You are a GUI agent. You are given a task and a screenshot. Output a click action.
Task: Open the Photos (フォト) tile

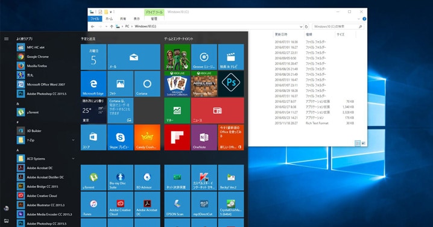pyautogui.click(x=121, y=84)
